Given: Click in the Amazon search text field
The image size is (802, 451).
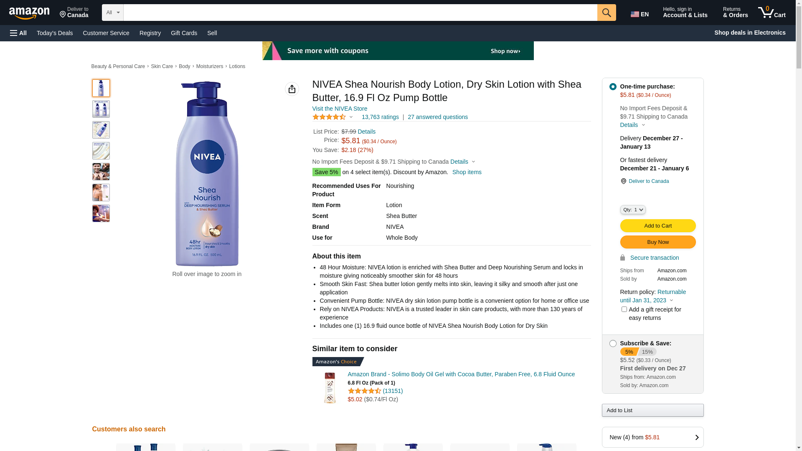Looking at the screenshot, I should [x=360, y=13].
